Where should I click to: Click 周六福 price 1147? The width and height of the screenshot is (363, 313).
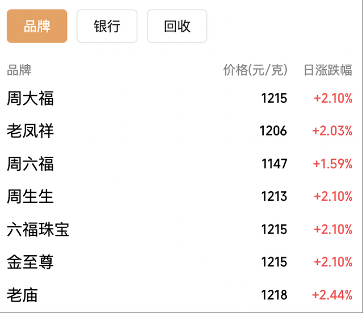275,164
